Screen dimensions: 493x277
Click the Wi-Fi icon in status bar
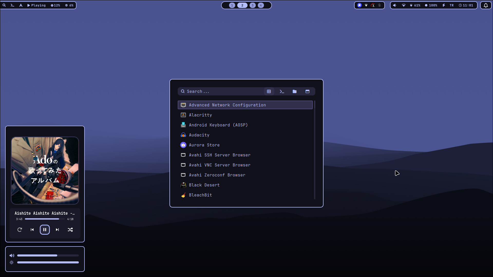(x=404, y=5)
